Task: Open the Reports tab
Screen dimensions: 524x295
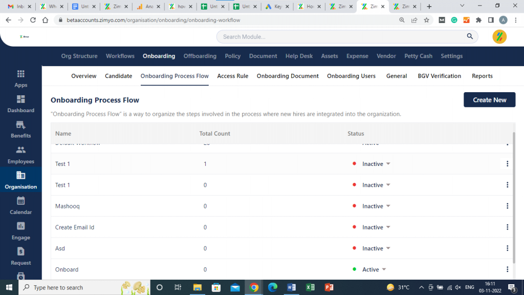Action: (x=482, y=76)
